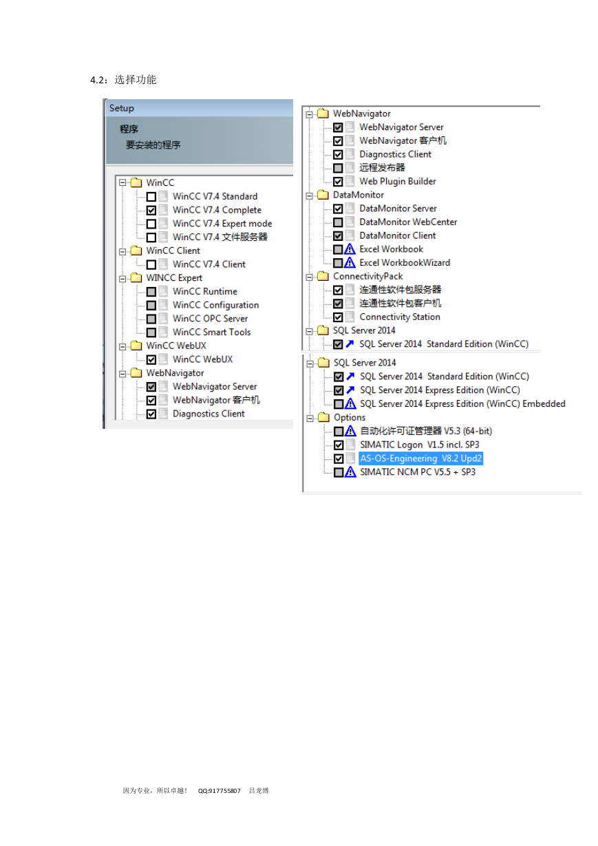Screen dimensions: 598x846
Task: Select the WinCC V7.4 Expert mode label
Action: tap(222, 224)
